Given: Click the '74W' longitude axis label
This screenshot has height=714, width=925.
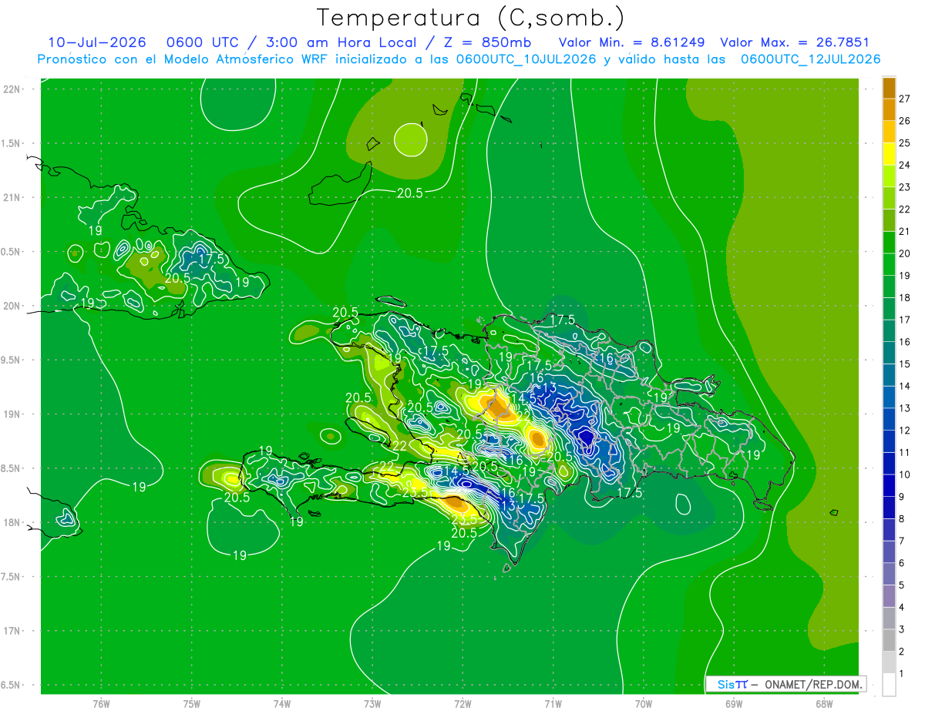Looking at the screenshot, I should [x=282, y=704].
